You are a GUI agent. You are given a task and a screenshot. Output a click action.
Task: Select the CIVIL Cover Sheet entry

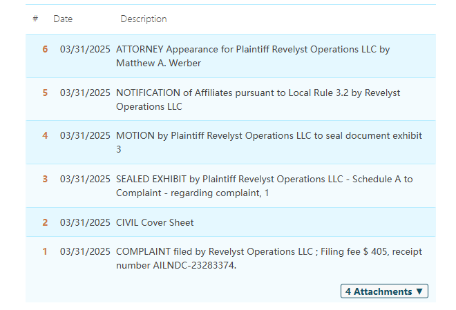tap(155, 222)
